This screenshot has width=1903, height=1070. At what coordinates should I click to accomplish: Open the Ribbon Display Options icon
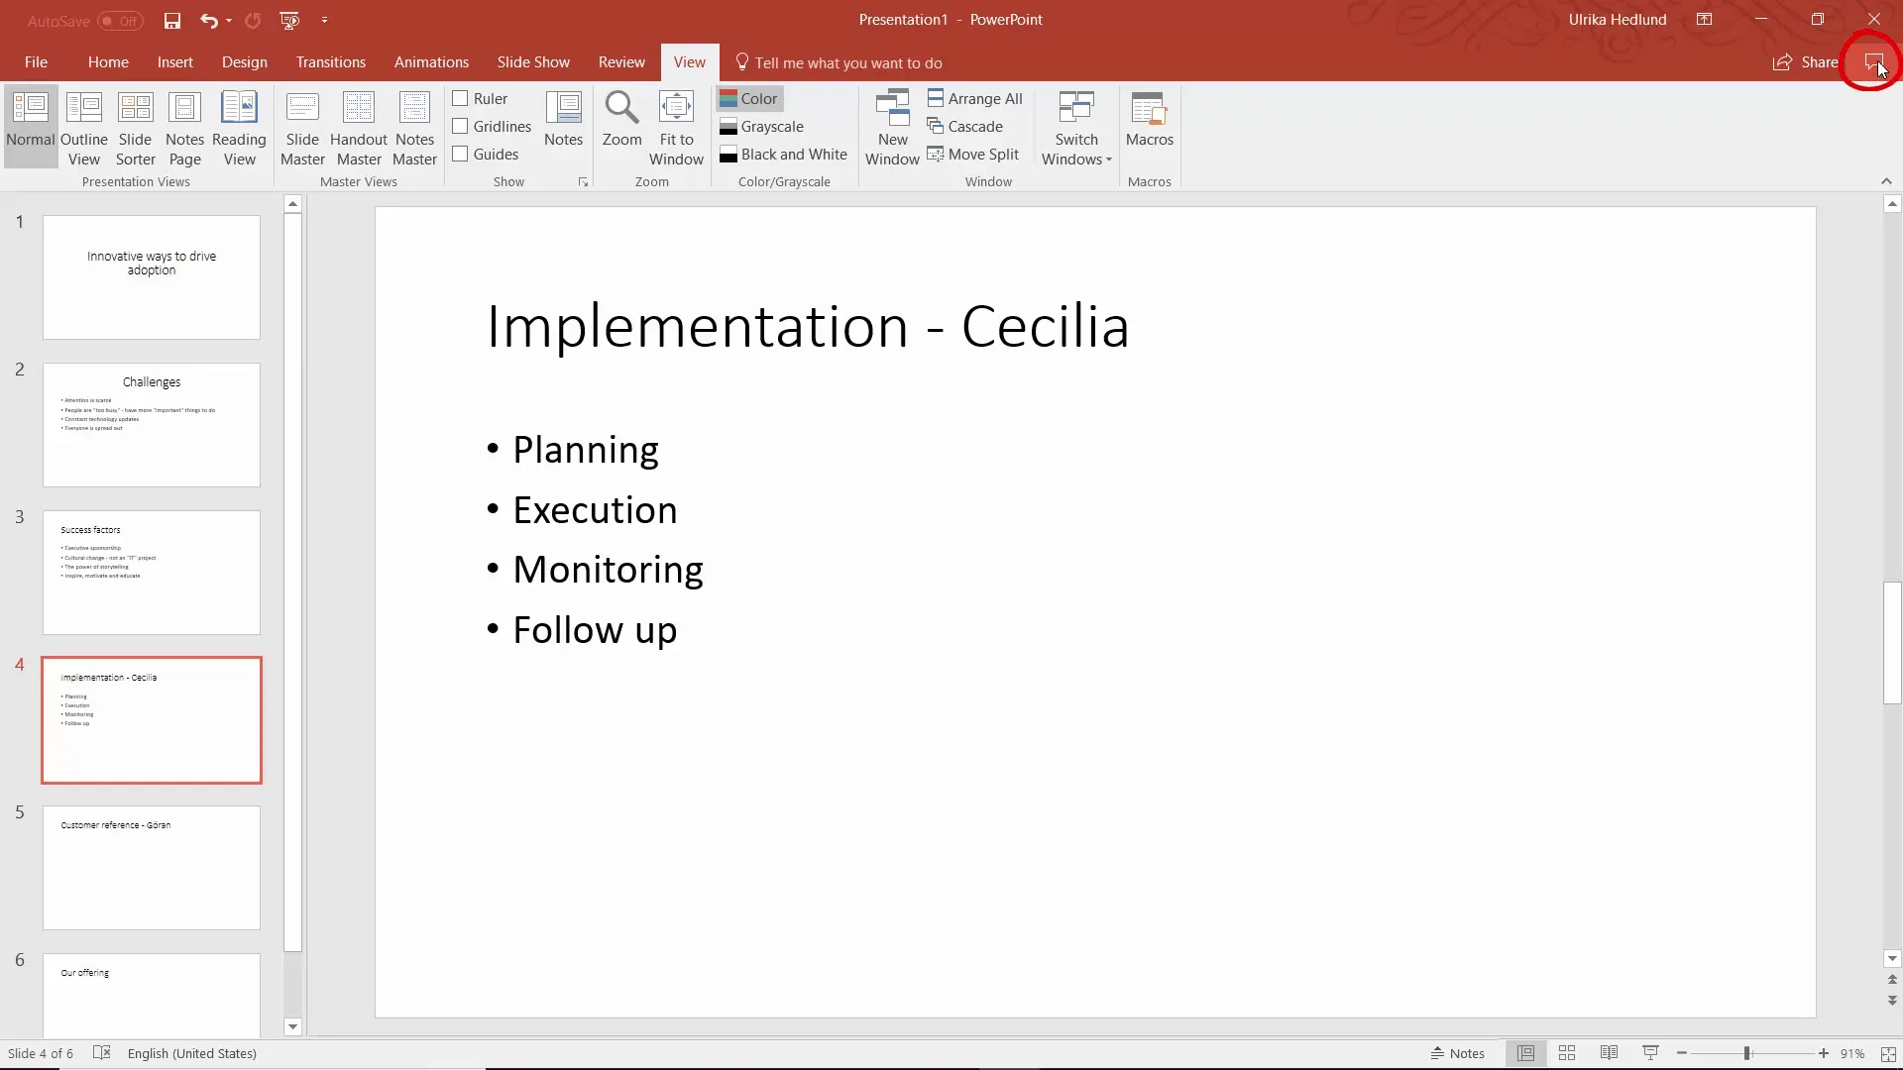click(1705, 20)
